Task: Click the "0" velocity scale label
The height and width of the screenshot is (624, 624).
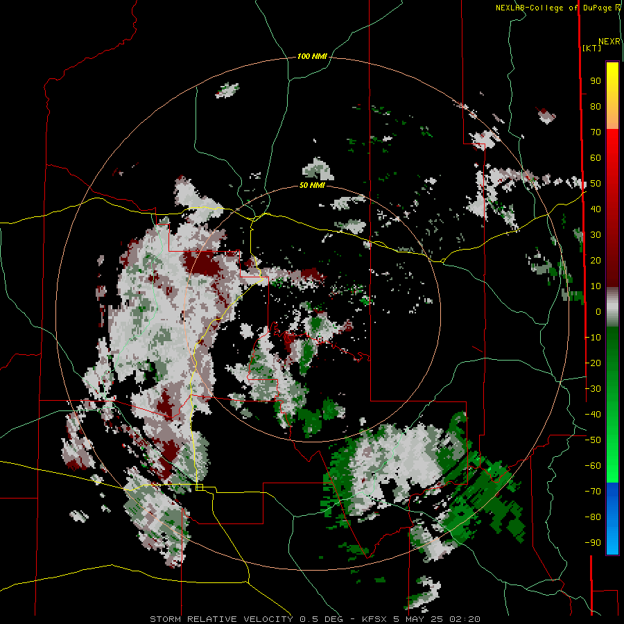Action: click(x=598, y=311)
